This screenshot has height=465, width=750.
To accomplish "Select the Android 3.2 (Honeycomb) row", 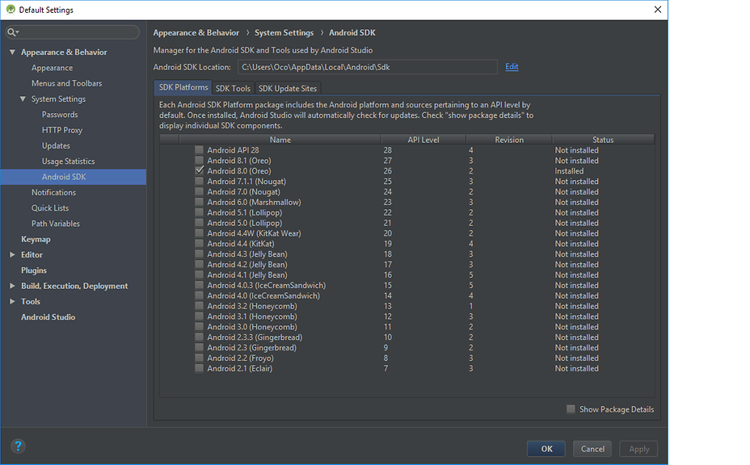I will click(407, 306).
